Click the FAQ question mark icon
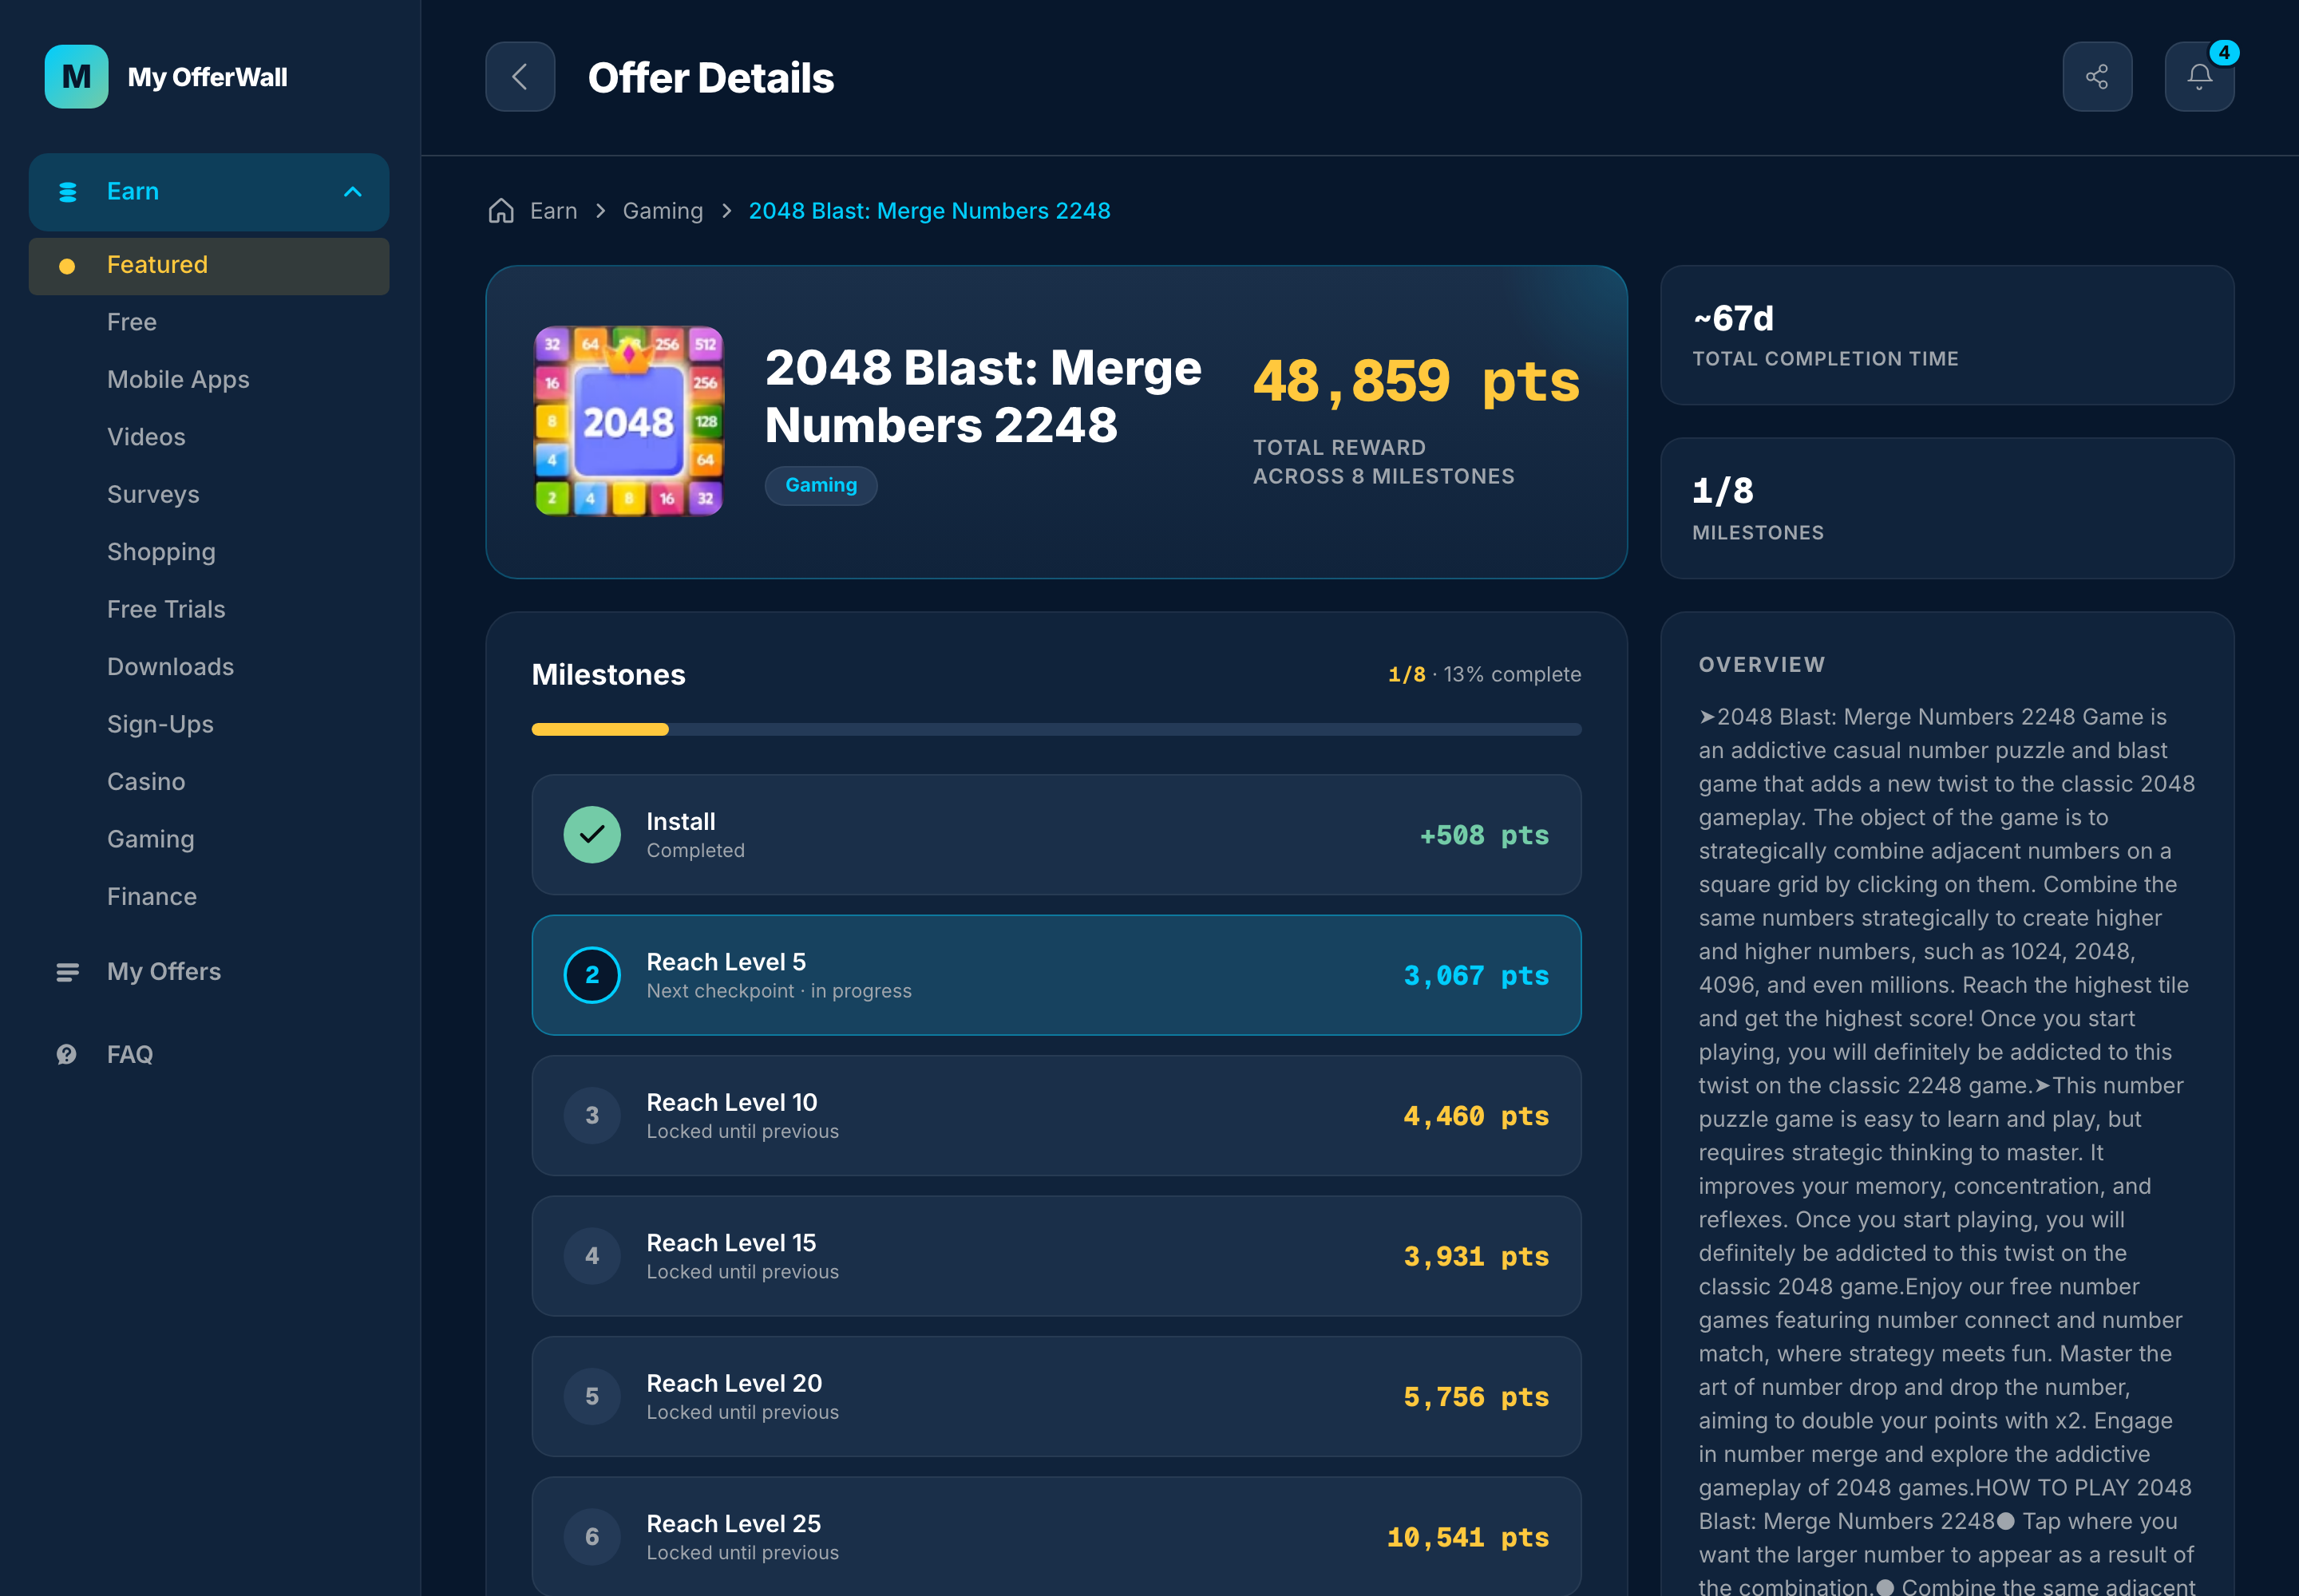Screen dimensions: 2299x1596 pos(67,1054)
